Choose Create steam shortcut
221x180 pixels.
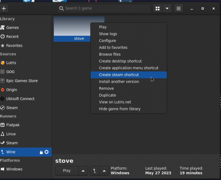coord(129,75)
